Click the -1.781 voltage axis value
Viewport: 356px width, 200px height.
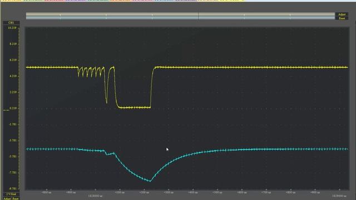[x=13, y=124]
